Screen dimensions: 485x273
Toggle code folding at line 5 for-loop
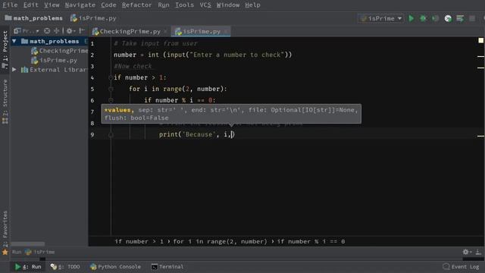click(111, 89)
